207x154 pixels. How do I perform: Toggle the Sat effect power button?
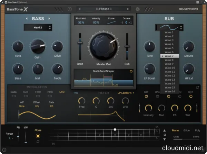(x=146, y=97)
